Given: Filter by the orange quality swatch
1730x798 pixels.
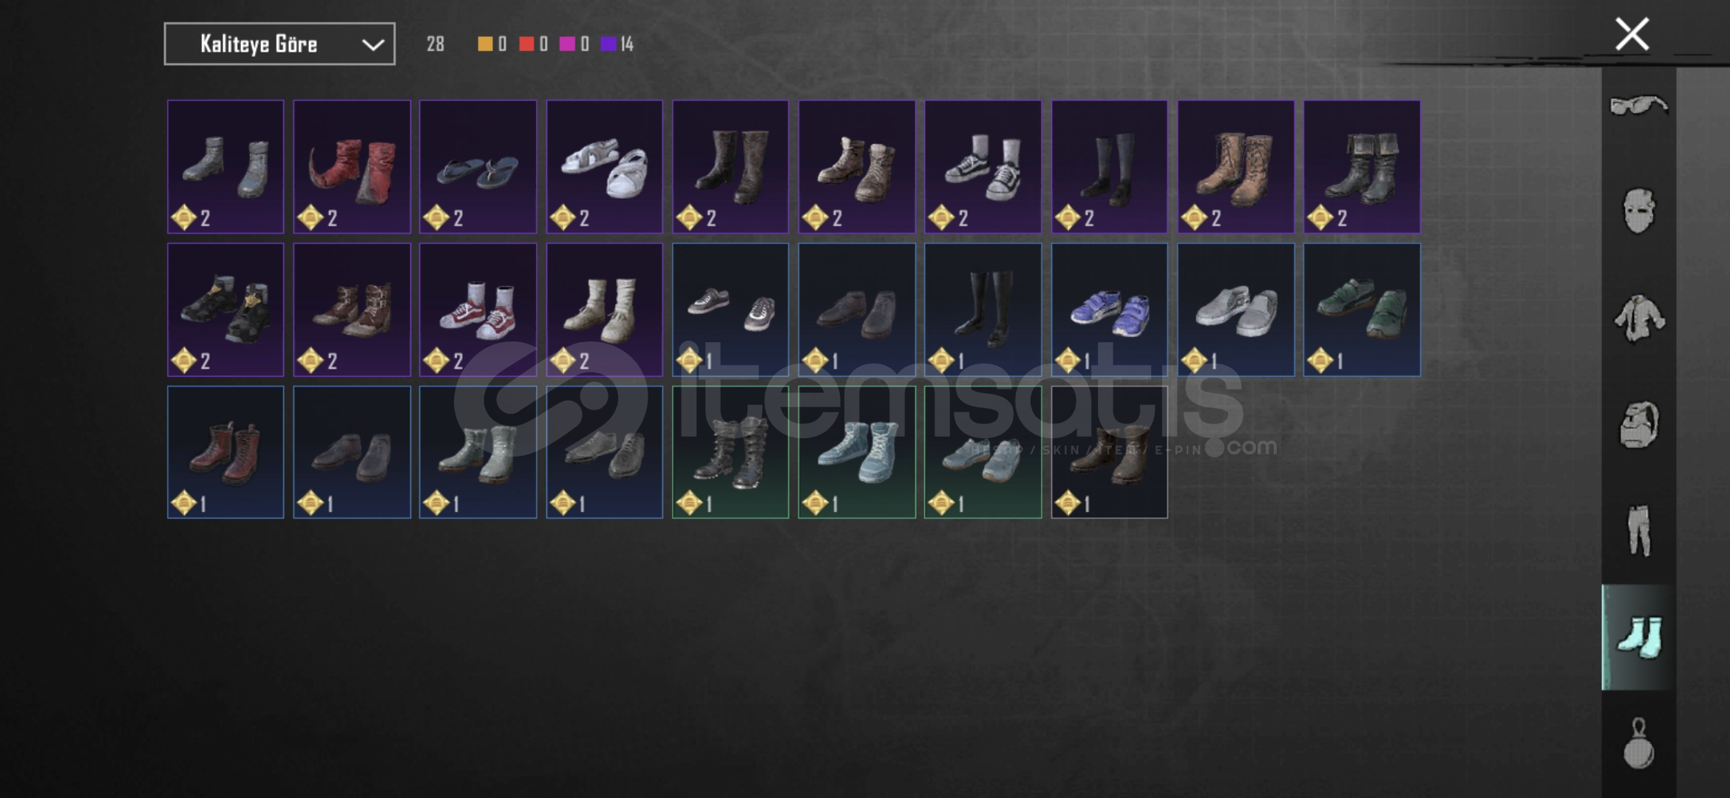Looking at the screenshot, I should (x=485, y=44).
